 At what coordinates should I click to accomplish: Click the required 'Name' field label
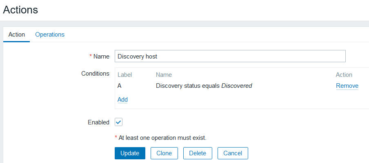[x=101, y=57]
